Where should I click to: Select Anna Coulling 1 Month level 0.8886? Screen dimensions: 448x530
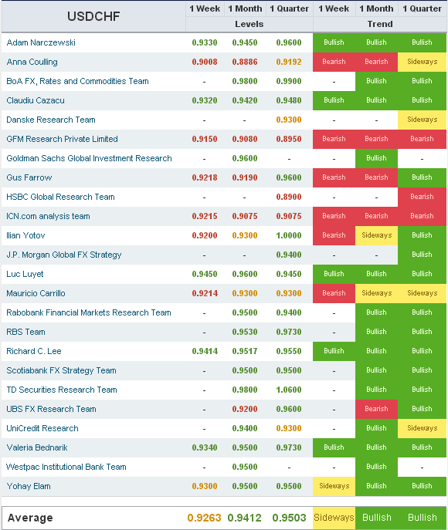point(245,62)
